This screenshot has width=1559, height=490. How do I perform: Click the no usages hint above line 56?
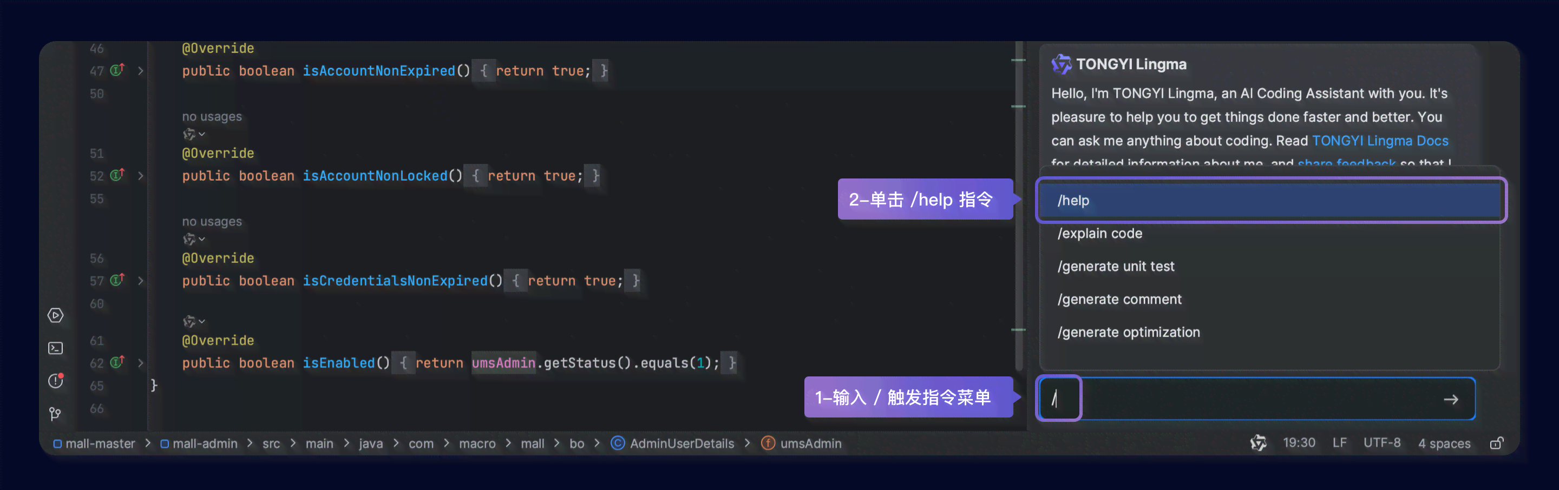pyautogui.click(x=212, y=221)
